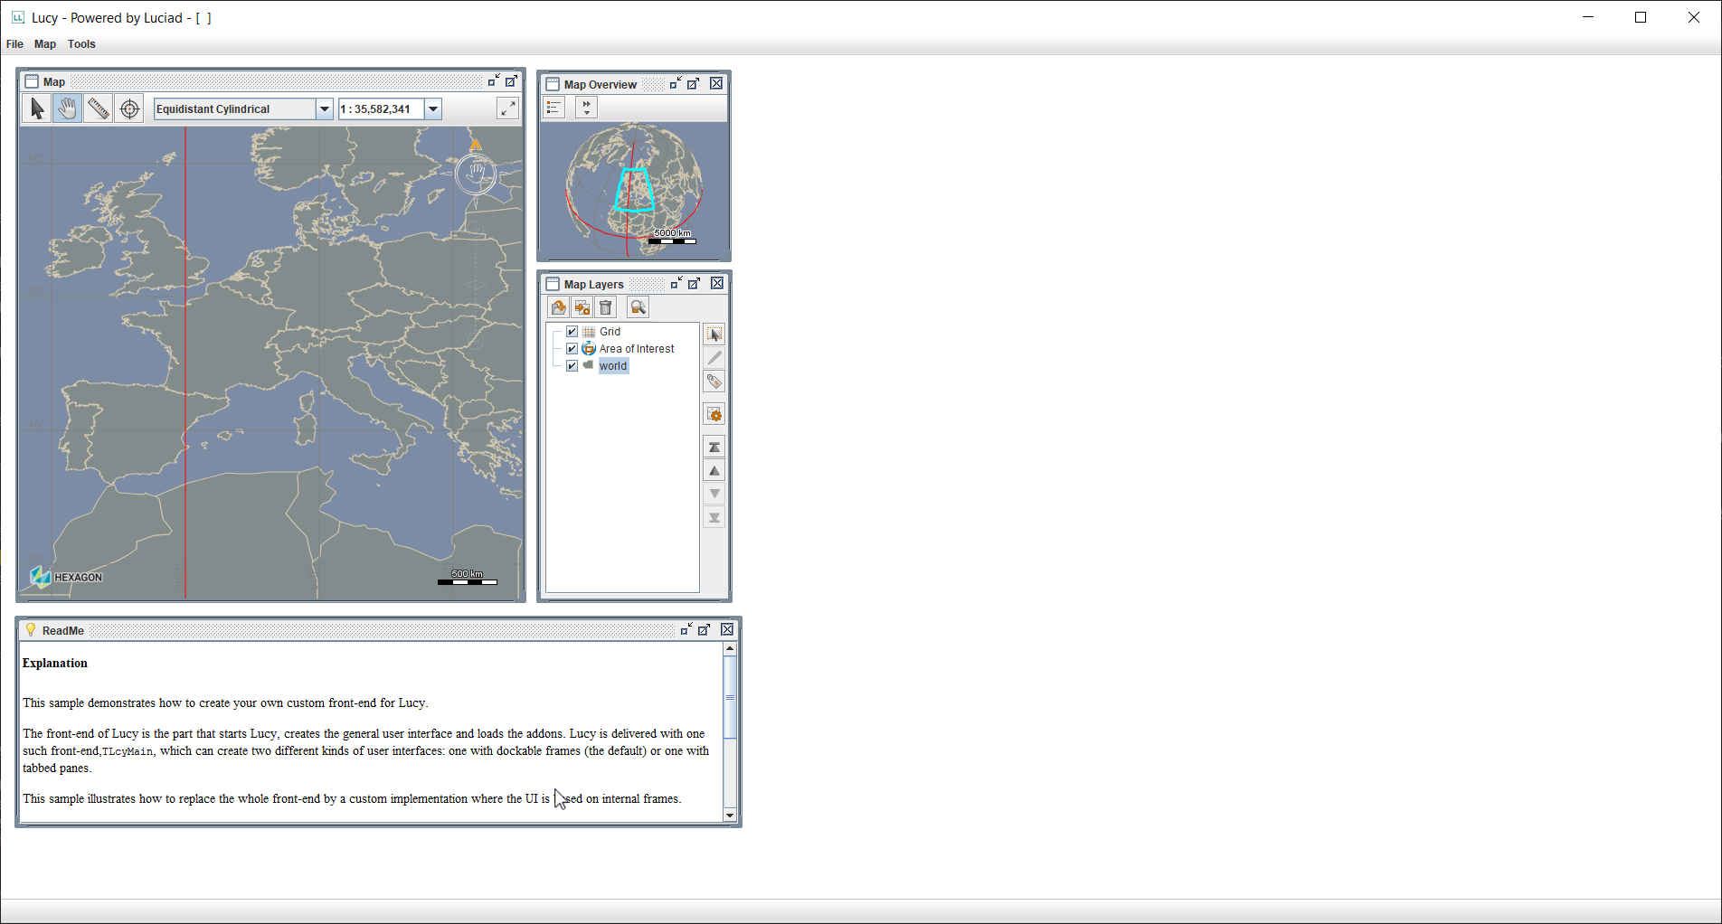This screenshot has width=1722, height=924.
Task: Expand the Map Overview toolbar overflow arrows
Action: tap(586, 108)
